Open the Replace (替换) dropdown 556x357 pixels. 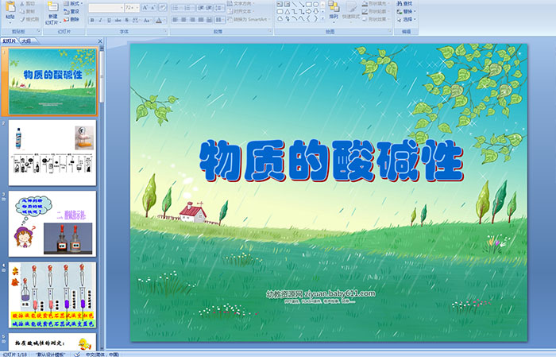[407, 11]
